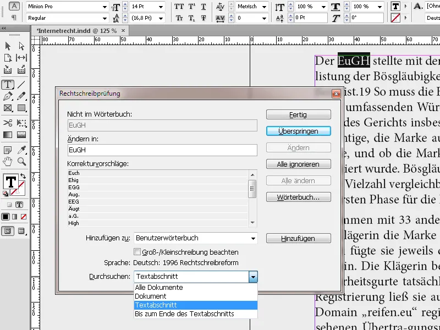Screen dimensions: 440x330
Task: Choose the Free Transform tool
Action: tap(21, 123)
